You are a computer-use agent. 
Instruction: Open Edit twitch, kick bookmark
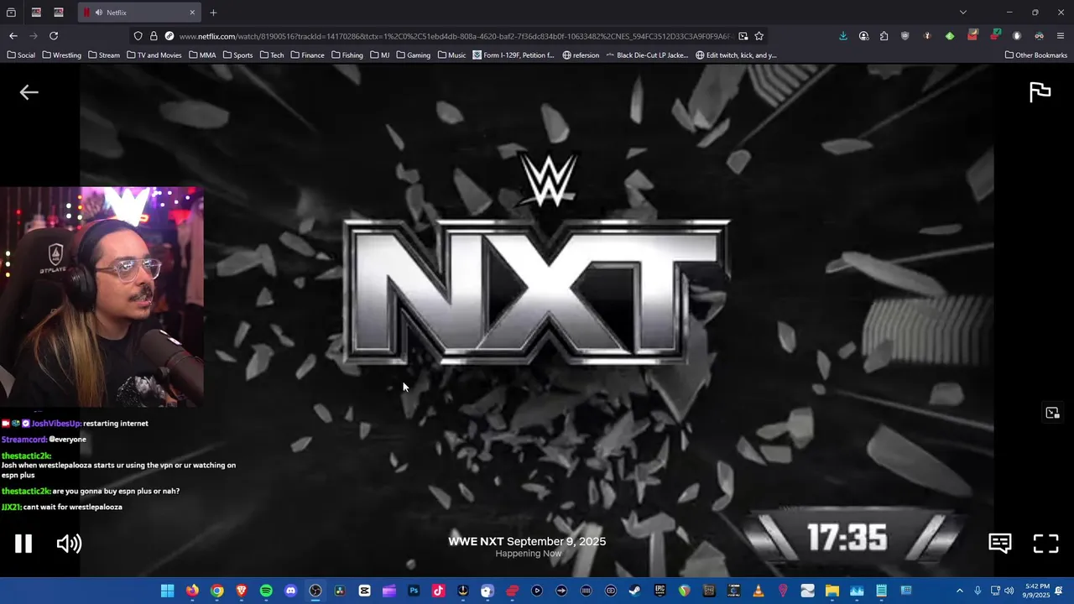click(736, 55)
